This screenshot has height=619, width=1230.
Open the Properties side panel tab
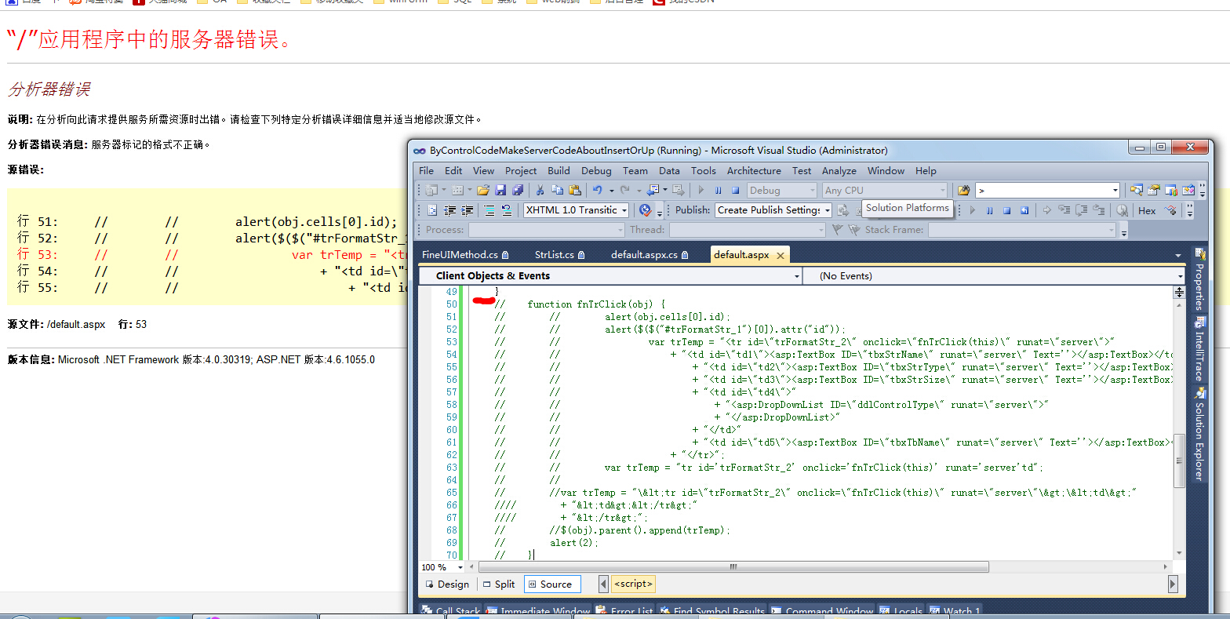[1199, 281]
